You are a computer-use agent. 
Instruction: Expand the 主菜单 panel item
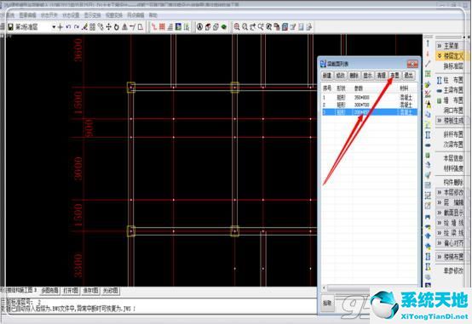click(x=450, y=46)
